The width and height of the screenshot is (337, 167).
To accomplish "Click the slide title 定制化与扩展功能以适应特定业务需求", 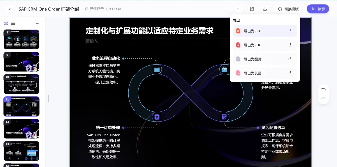I will click(x=150, y=31).
